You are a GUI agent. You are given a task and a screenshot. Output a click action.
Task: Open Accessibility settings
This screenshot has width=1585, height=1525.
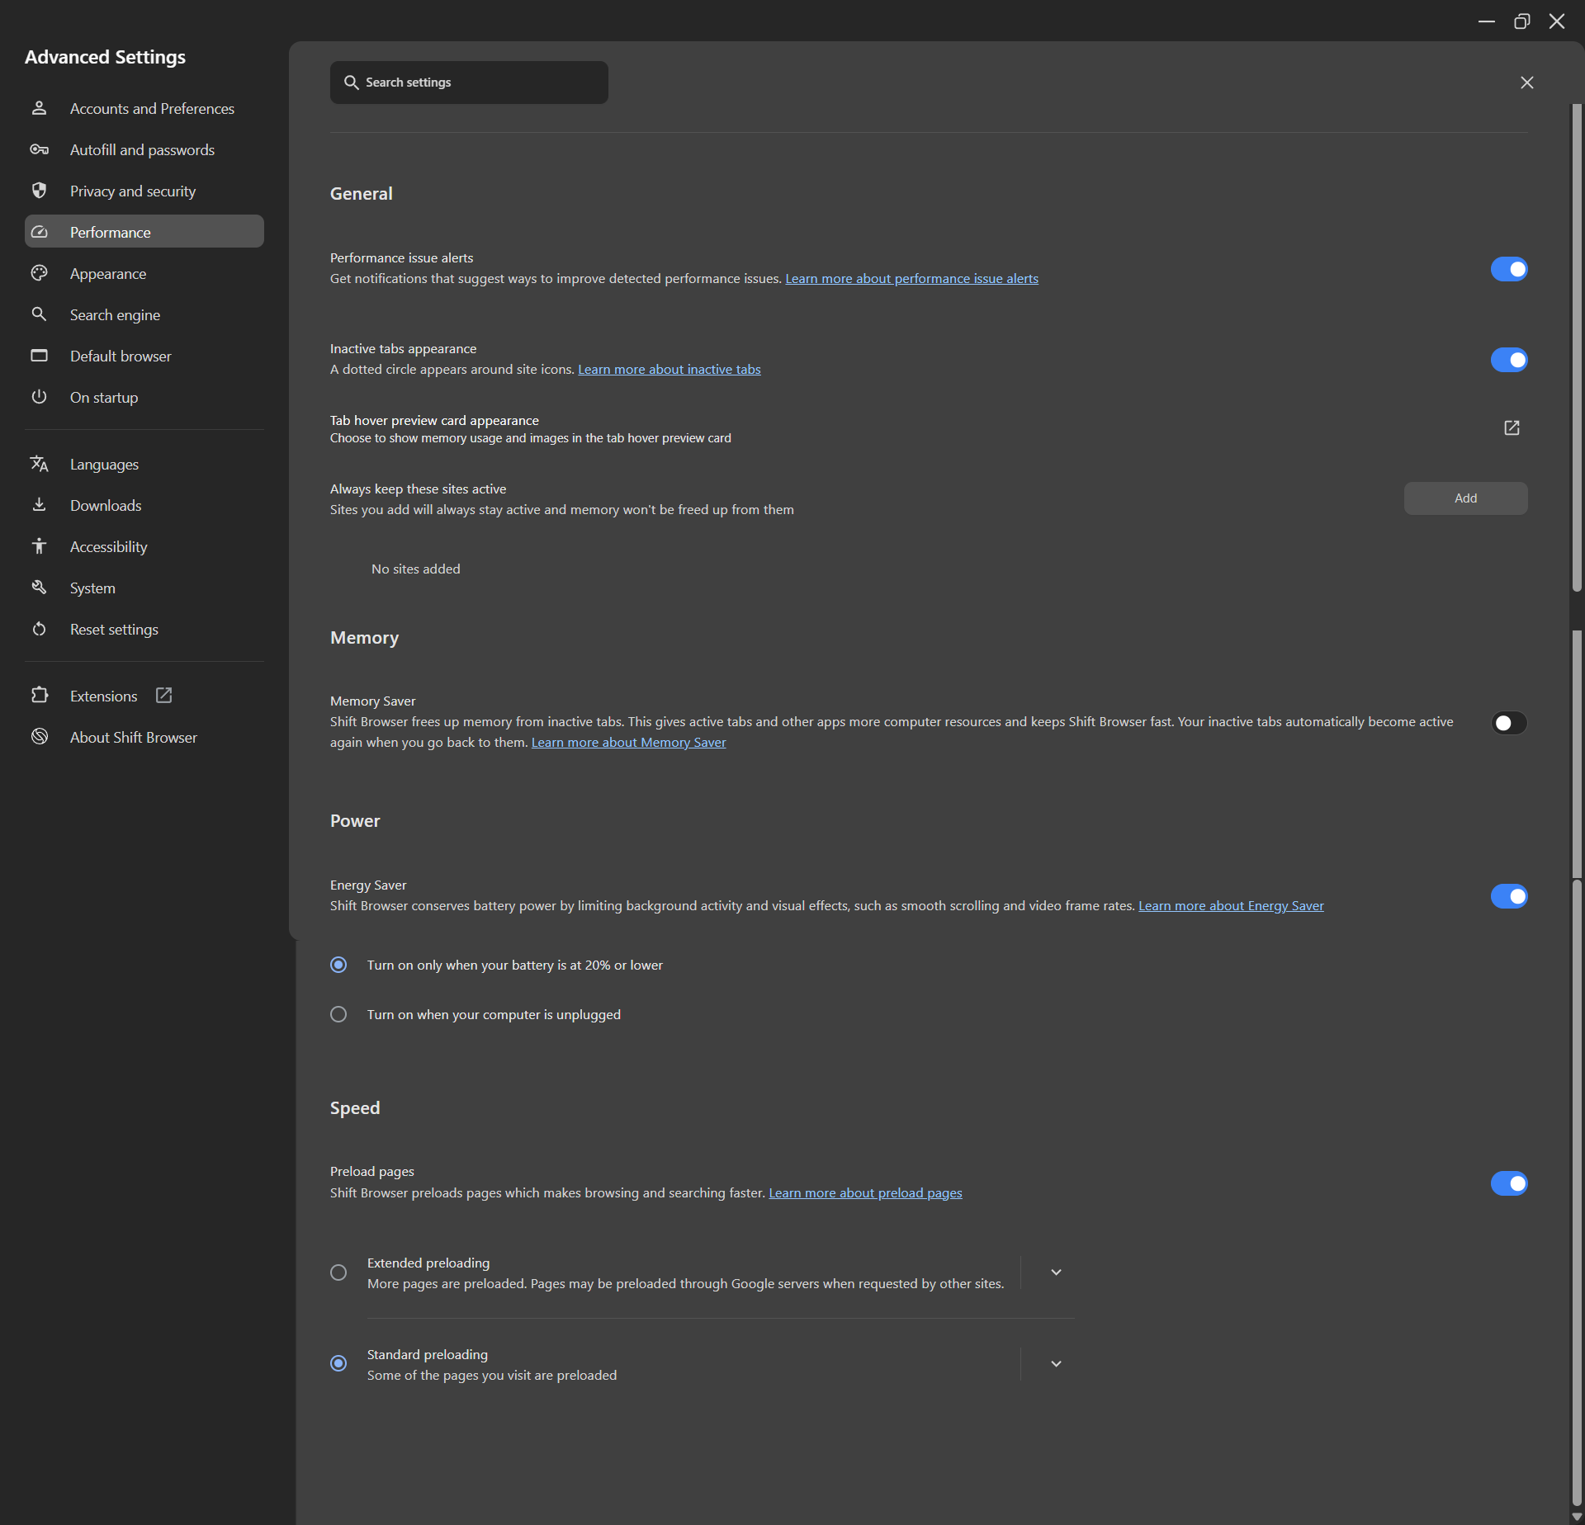tap(144, 546)
